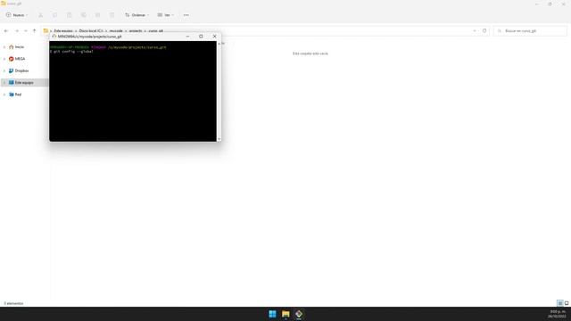Click File Explorer icon on taskbar
The width and height of the screenshot is (571, 321).
(285, 314)
